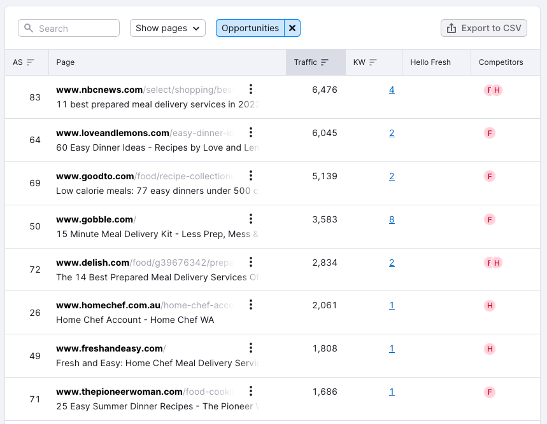
Task: Click the H competitor badge for freshandeasy.com
Action: 490,348
